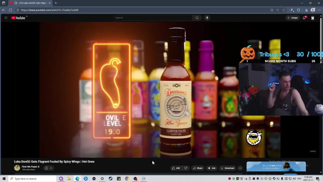Reload the page with refresh icon
323x182 pixels.
coord(10,10)
